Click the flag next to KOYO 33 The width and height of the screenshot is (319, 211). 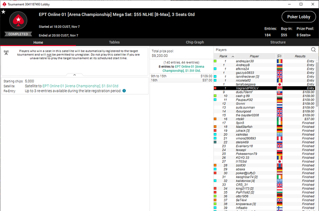coord(279,158)
